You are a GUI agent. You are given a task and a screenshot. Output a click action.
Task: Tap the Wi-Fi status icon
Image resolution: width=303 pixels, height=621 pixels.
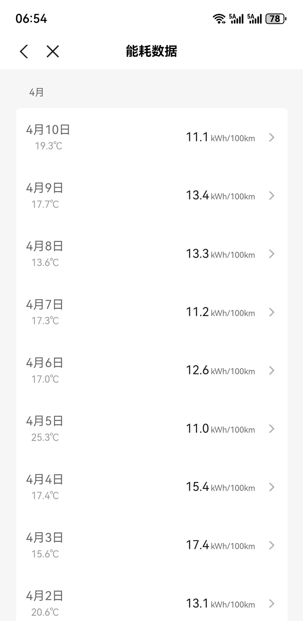pos(219,18)
